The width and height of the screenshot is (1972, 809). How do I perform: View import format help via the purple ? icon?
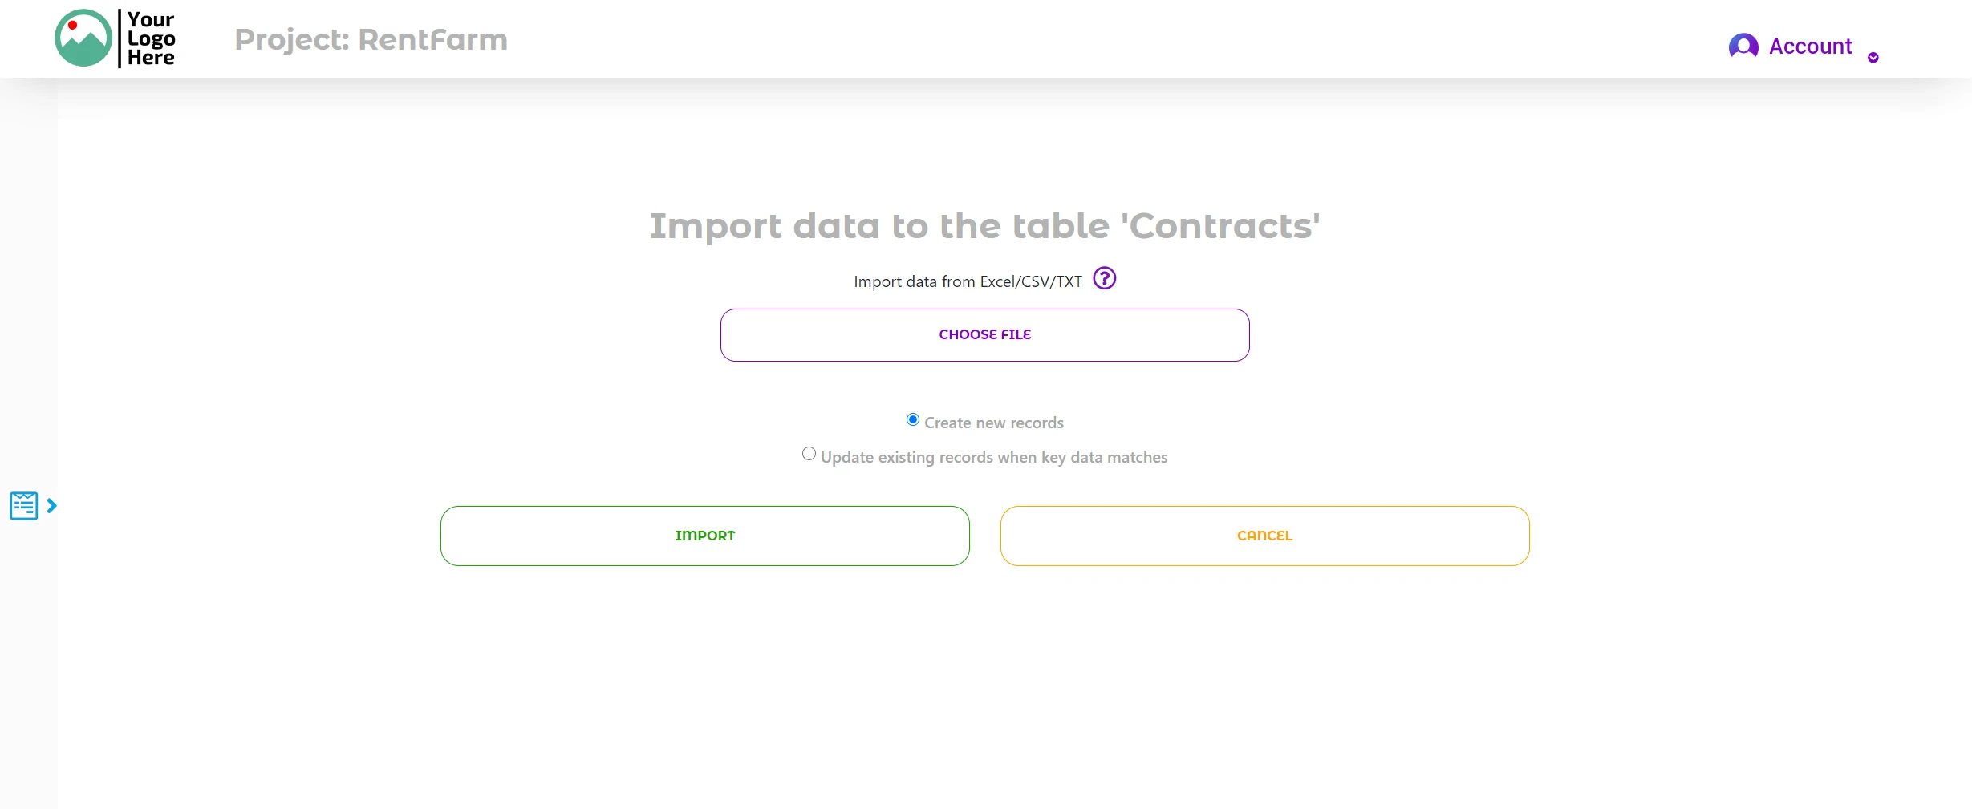point(1104,278)
